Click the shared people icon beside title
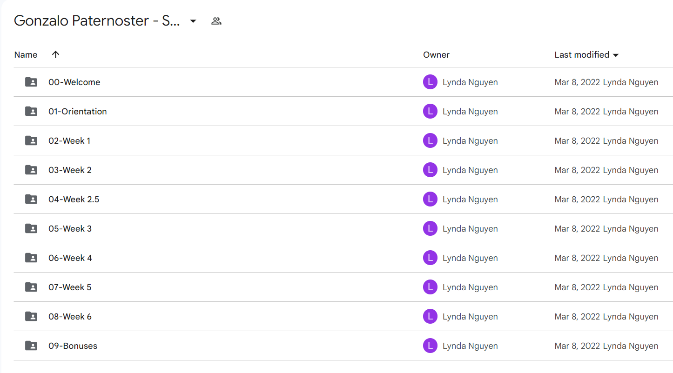 pos(216,21)
